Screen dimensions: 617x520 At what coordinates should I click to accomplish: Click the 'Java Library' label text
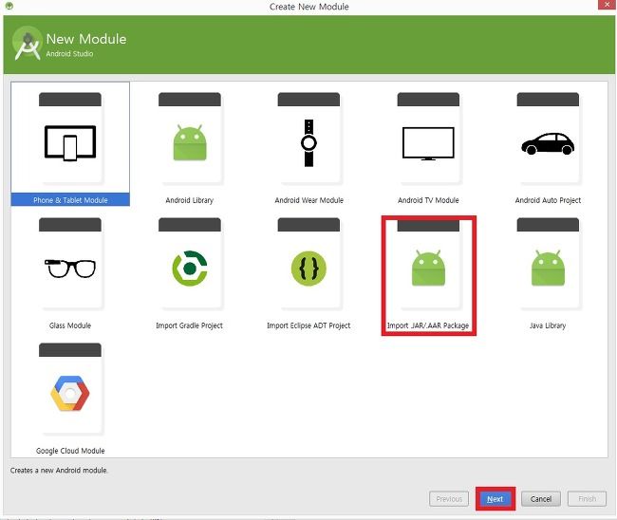point(548,325)
